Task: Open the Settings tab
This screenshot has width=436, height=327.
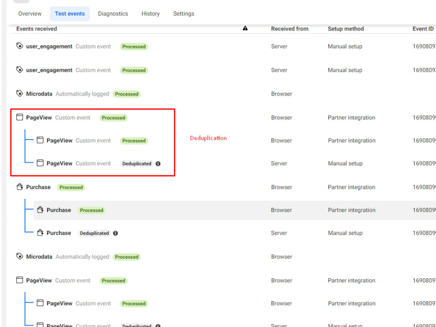Action: tap(184, 14)
